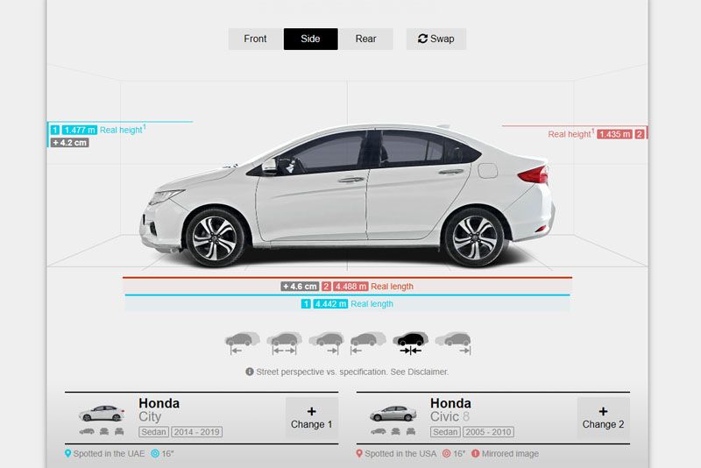Open the disclaimer info icon
The width and height of the screenshot is (701, 468).
point(250,372)
